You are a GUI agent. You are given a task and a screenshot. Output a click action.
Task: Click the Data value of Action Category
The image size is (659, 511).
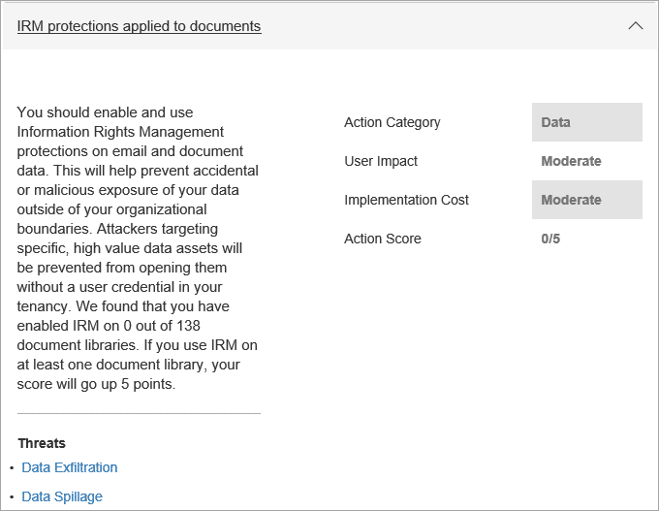tap(555, 122)
